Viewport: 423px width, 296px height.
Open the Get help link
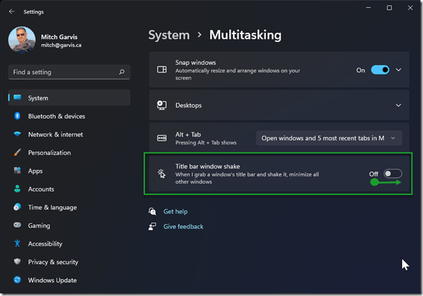(x=175, y=212)
